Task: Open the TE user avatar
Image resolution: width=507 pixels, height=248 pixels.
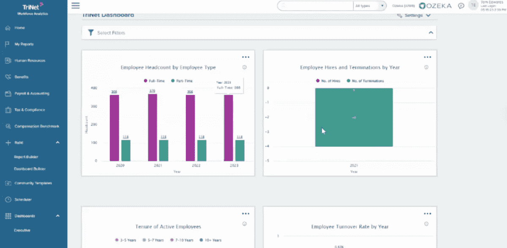Action: coord(474,5)
